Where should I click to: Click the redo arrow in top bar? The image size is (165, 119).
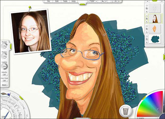106,1
